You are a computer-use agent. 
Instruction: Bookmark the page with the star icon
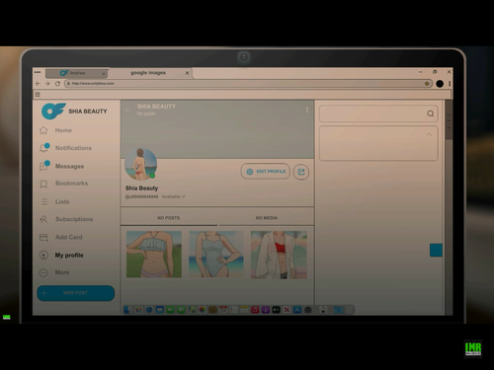[427, 84]
